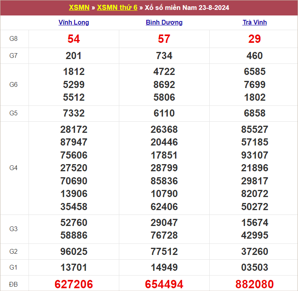Viewport: 298px width, 291px height.
Task: Open the Vĩnh Long province link
Action: click(74, 23)
